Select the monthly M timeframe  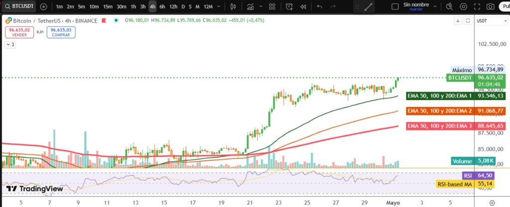coord(197,6)
